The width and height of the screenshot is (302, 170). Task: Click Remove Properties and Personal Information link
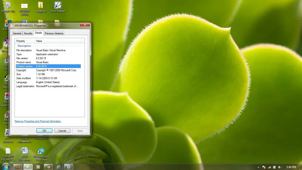(x=38, y=121)
